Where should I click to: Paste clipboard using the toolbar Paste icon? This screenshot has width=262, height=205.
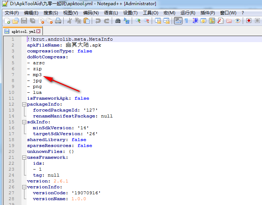(87, 21)
